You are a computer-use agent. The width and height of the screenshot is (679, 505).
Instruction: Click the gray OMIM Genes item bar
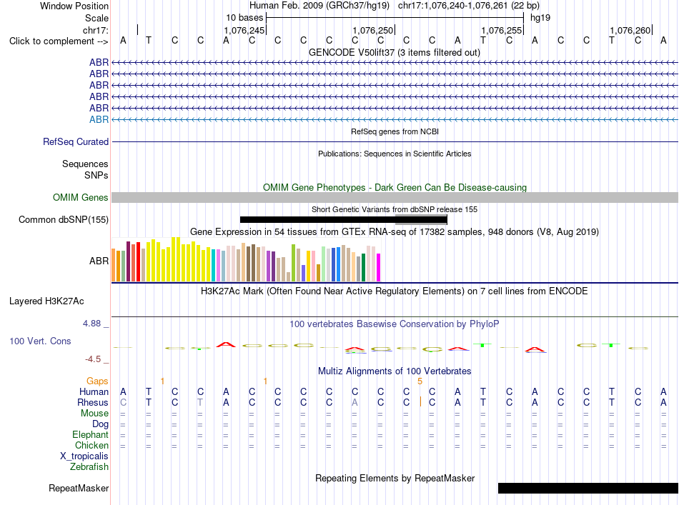click(x=395, y=197)
